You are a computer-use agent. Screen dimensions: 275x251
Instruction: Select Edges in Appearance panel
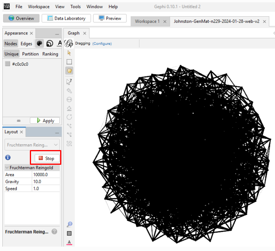click(26, 44)
